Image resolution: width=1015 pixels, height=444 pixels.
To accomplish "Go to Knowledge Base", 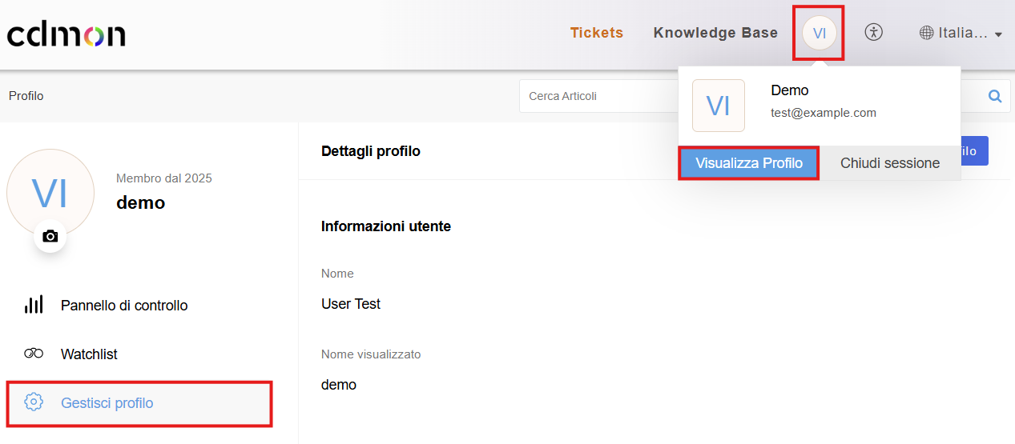I will click(x=715, y=33).
